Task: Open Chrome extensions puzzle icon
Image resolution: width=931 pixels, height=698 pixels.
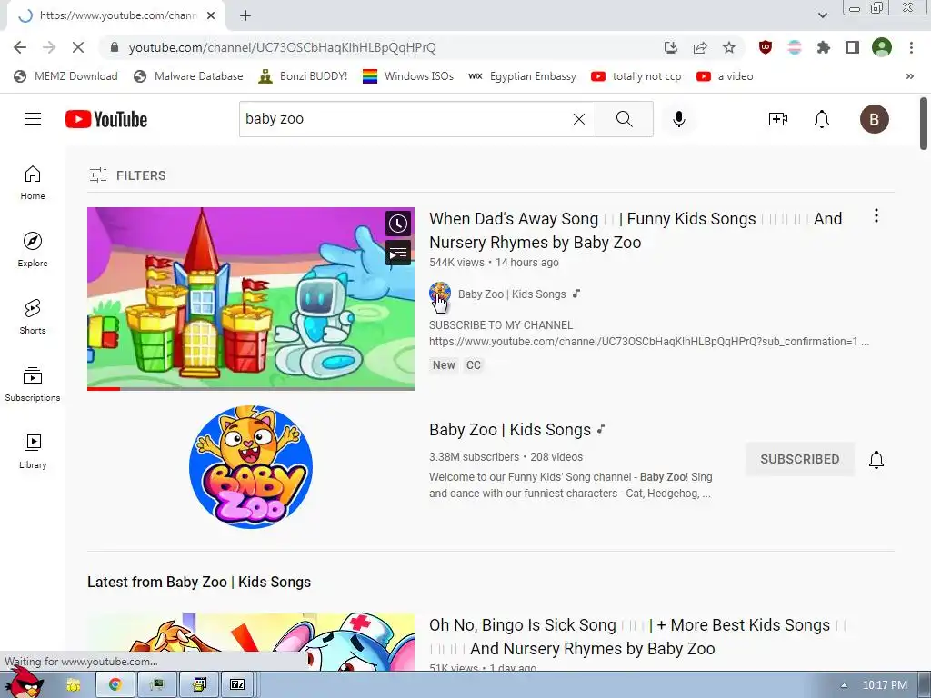Action: (x=823, y=47)
